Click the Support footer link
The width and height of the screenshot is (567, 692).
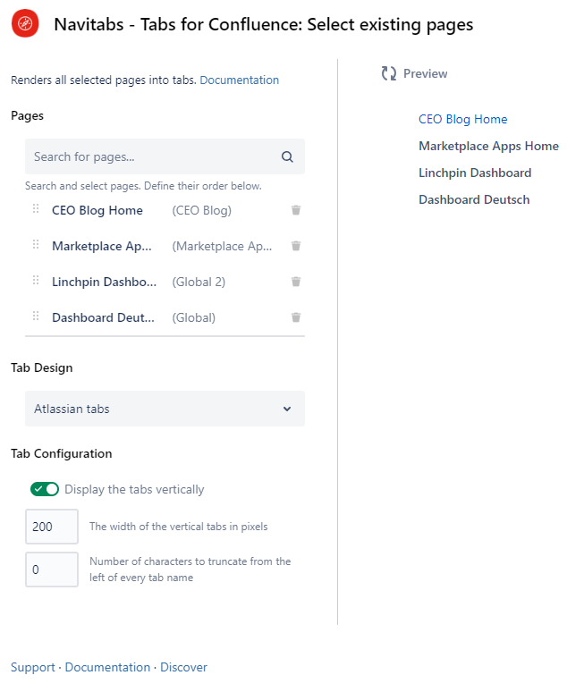point(32,667)
